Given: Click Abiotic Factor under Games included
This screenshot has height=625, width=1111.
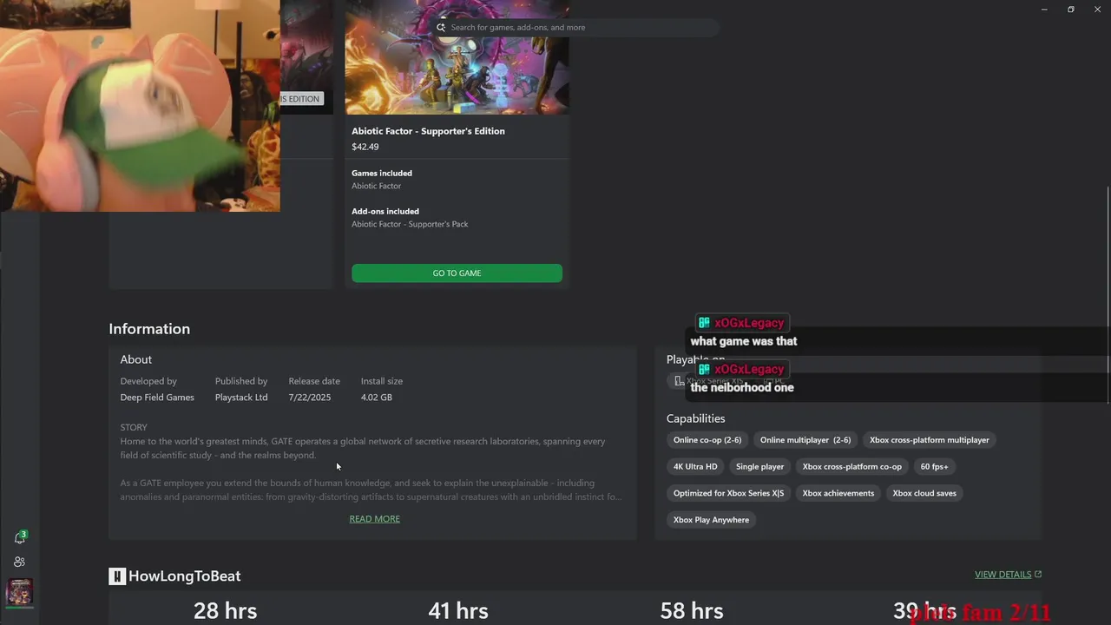Looking at the screenshot, I should point(376,186).
